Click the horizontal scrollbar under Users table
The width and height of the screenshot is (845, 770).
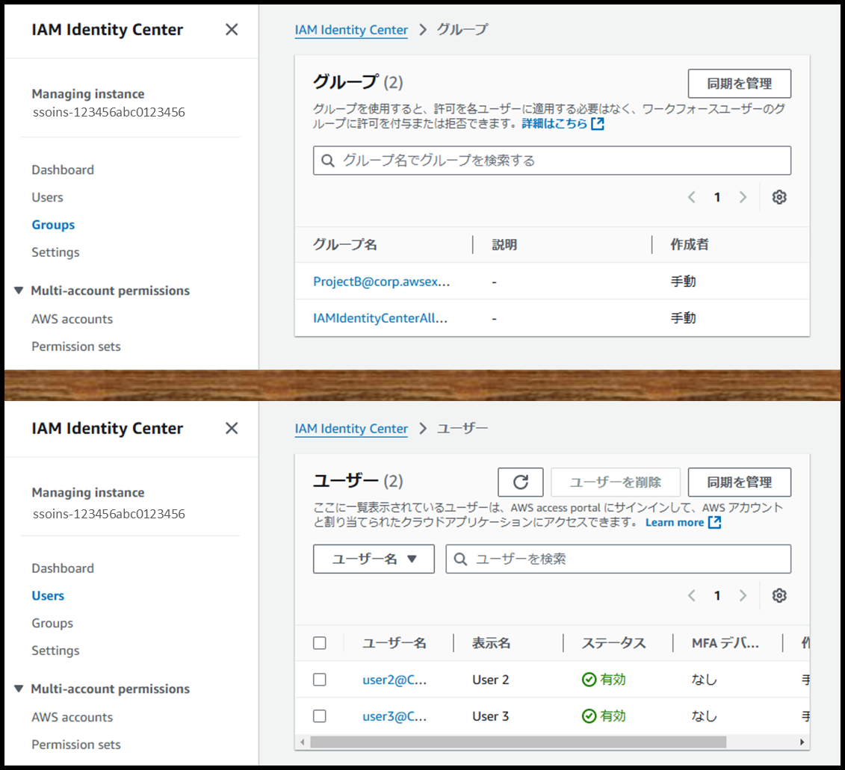tap(518, 742)
